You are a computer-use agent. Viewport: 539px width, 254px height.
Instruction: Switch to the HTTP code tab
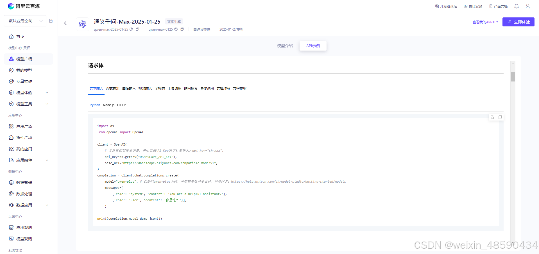121,105
